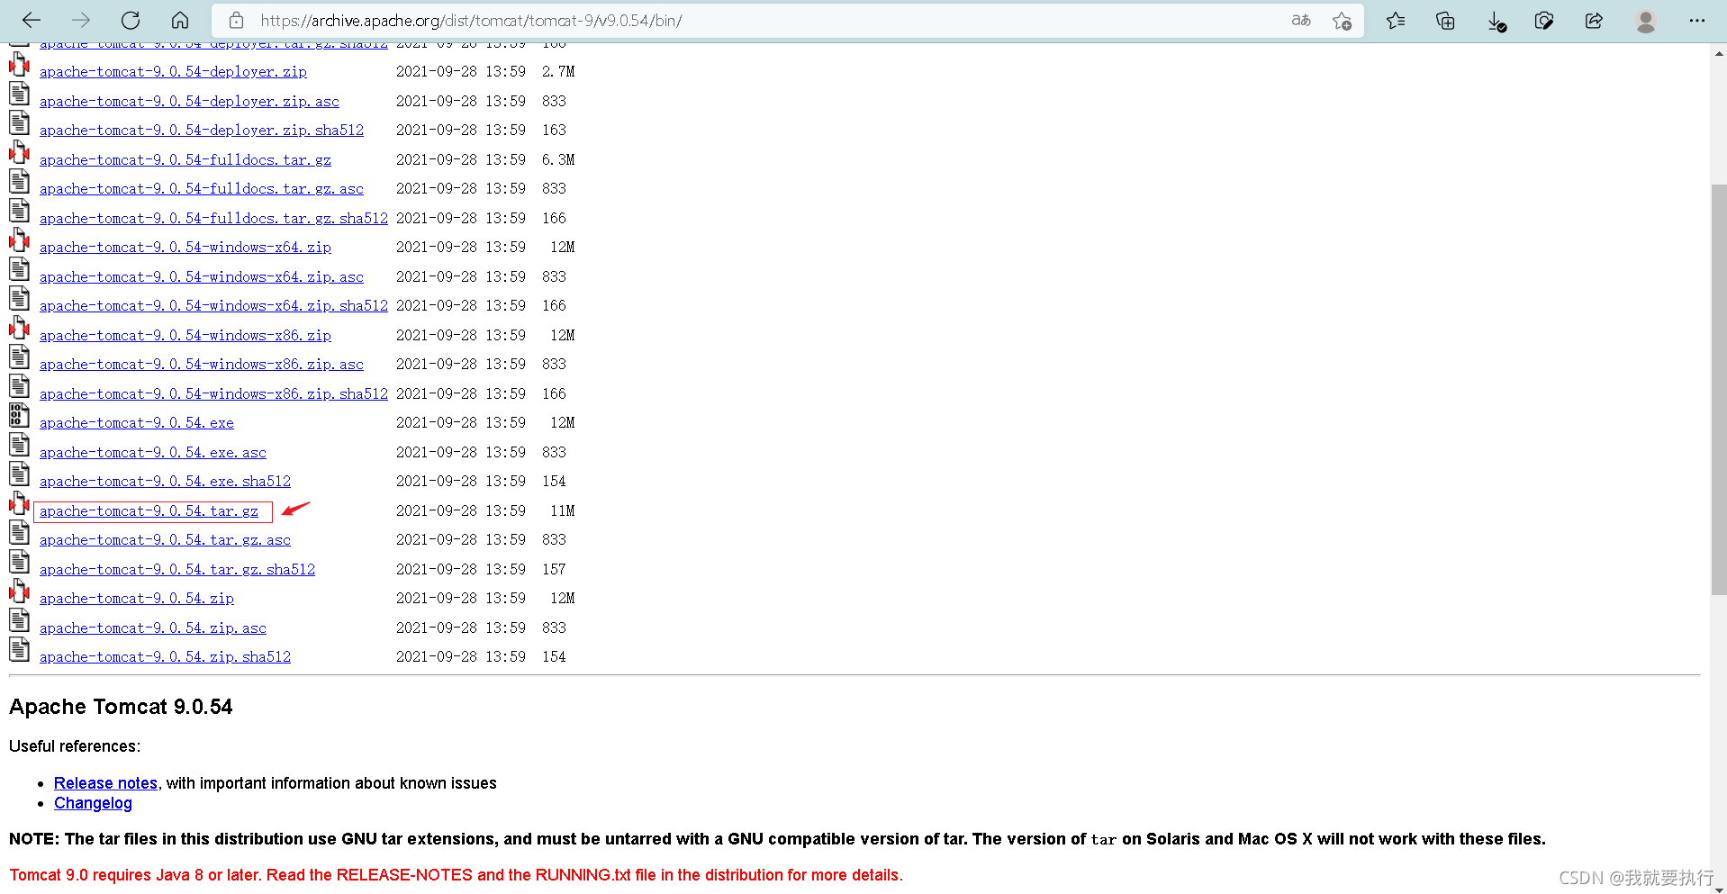The image size is (1727, 894).
Task: Open the Collections panel
Action: tap(1444, 20)
